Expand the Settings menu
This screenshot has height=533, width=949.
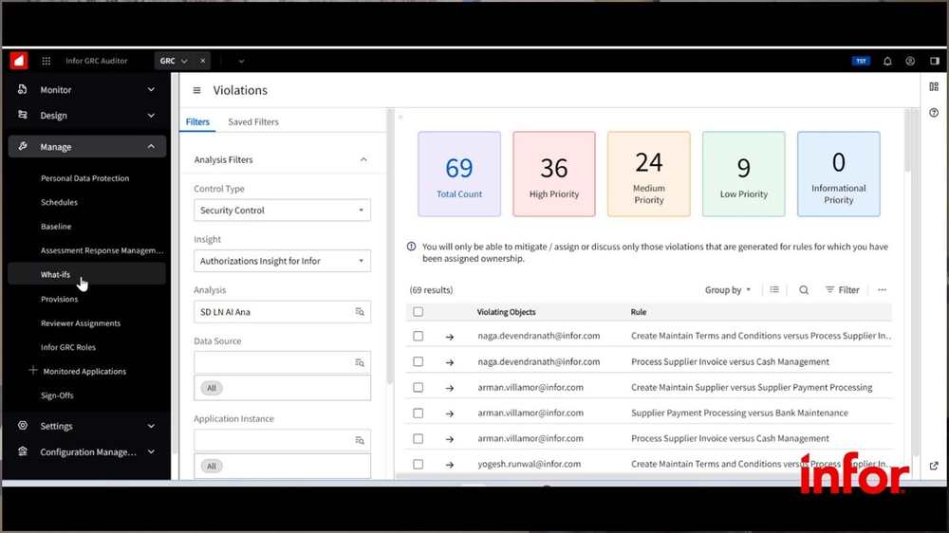86,426
